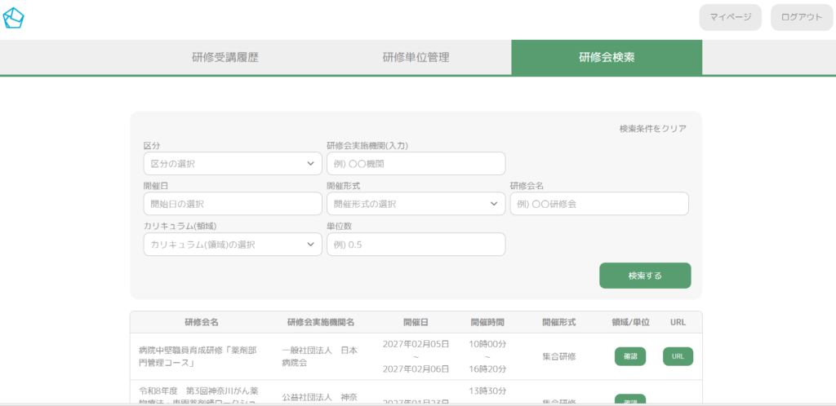Click the 研修会実施機関名 column header
The width and height of the screenshot is (836, 406).
coord(320,323)
